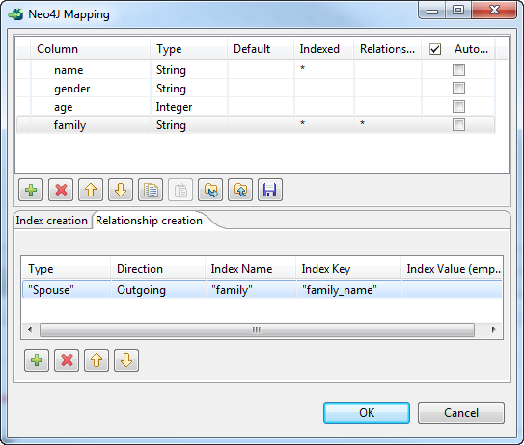Export schema to file folder icon

[x=240, y=190]
